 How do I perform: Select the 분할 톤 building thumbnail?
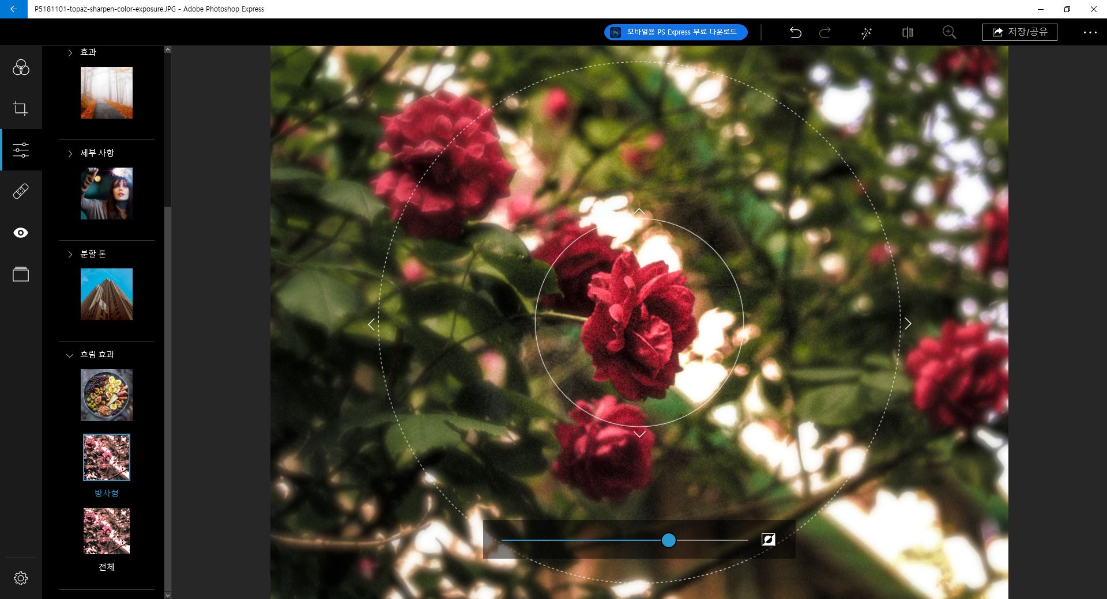[107, 294]
